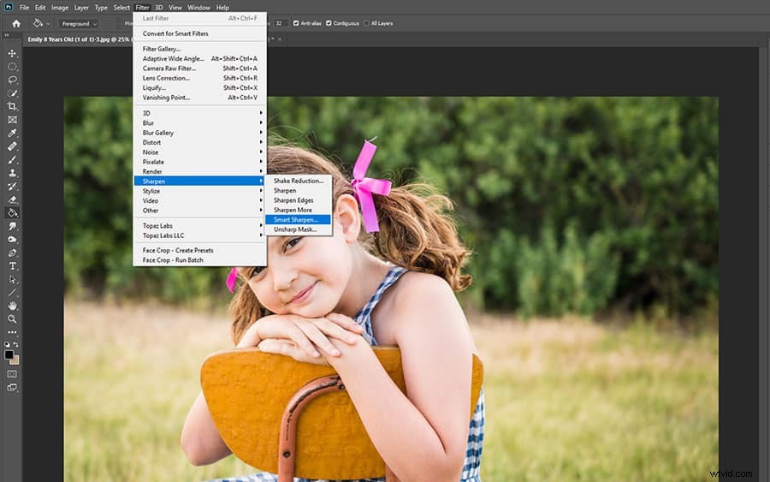The image size is (770, 482).
Task: Select the History Brush tool
Action: (12, 186)
